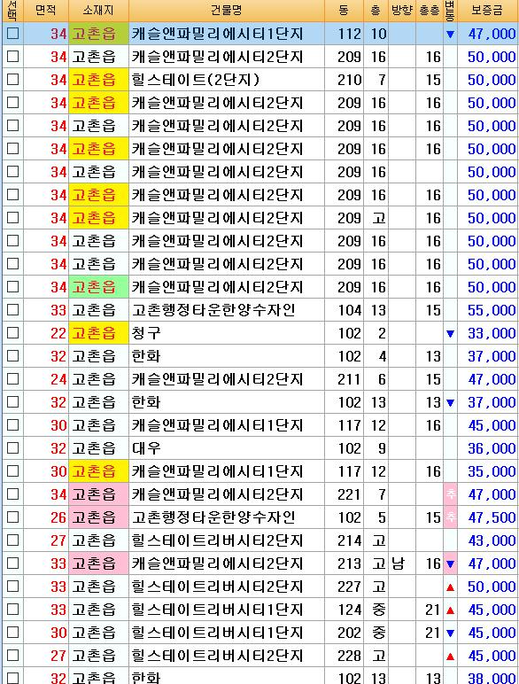Image resolution: width=519 pixels, height=684 pixels.
Task: Click 동 number 211
Action: [349, 379]
